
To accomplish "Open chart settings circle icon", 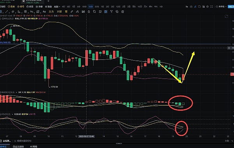I will [207, 7].
